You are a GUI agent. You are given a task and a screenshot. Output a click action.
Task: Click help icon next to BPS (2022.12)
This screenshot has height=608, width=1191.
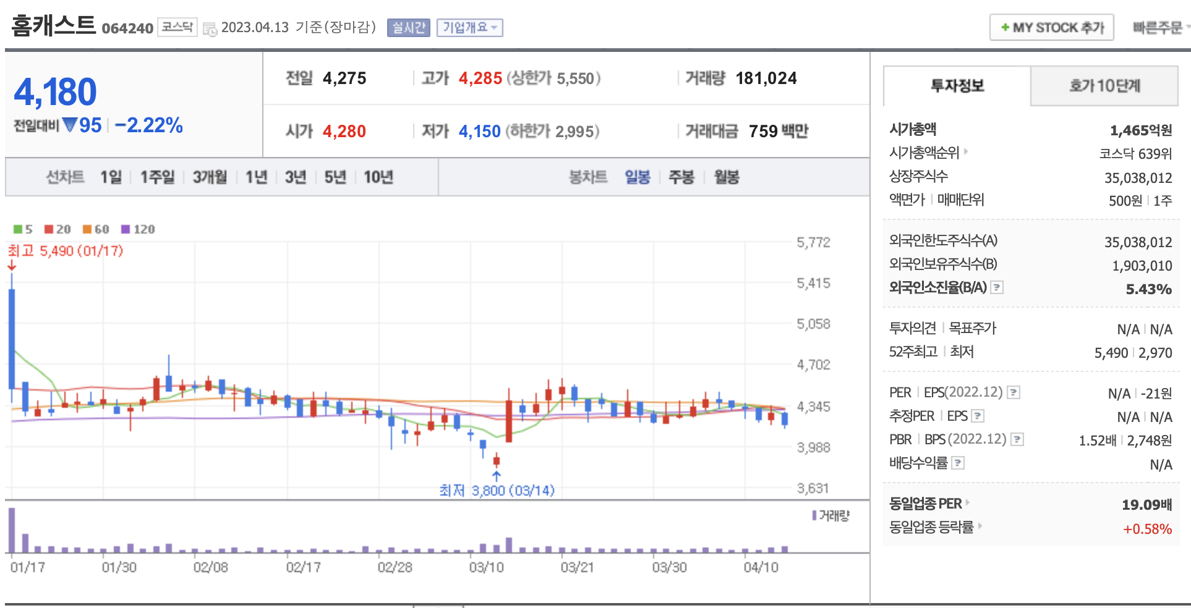coord(1017,439)
